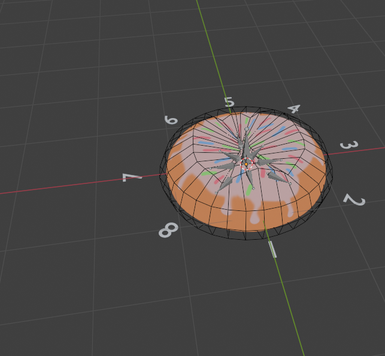Screen dimensions: 385x356
Task: Select the bone pointing toward number 7
Action: coord(223,167)
